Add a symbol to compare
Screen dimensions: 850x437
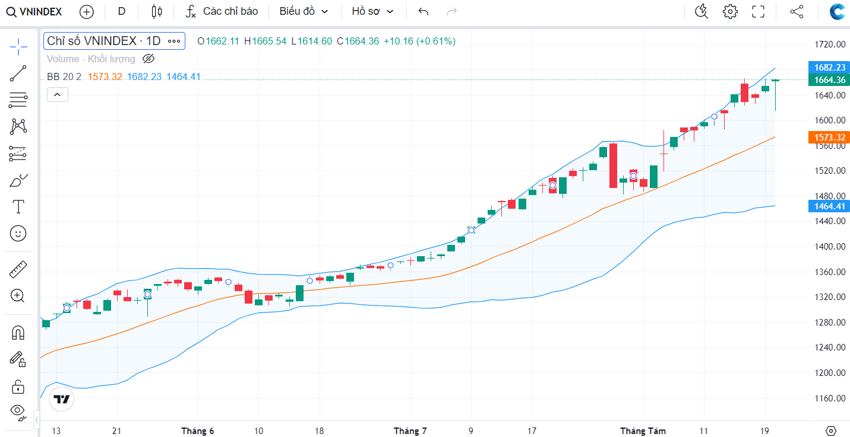(86, 11)
